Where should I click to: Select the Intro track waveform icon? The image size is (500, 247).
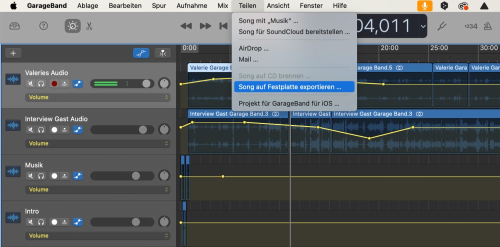[x=13, y=217]
